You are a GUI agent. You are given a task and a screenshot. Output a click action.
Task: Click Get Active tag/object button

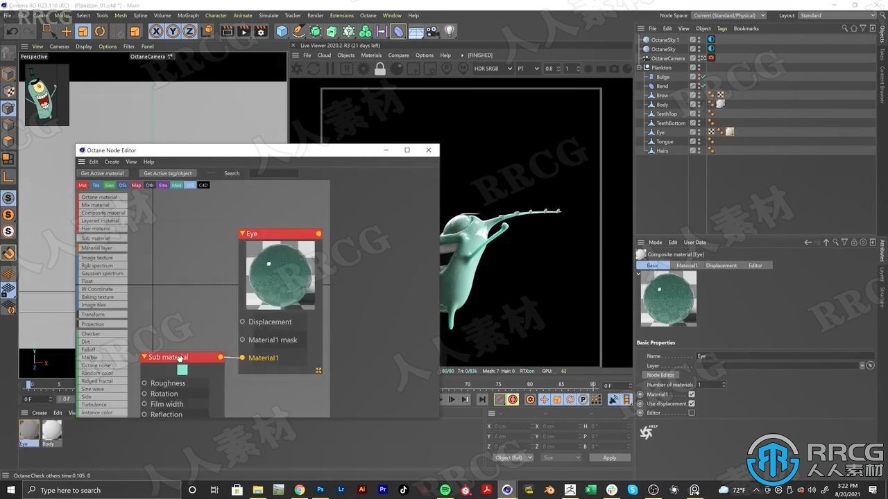[168, 173]
